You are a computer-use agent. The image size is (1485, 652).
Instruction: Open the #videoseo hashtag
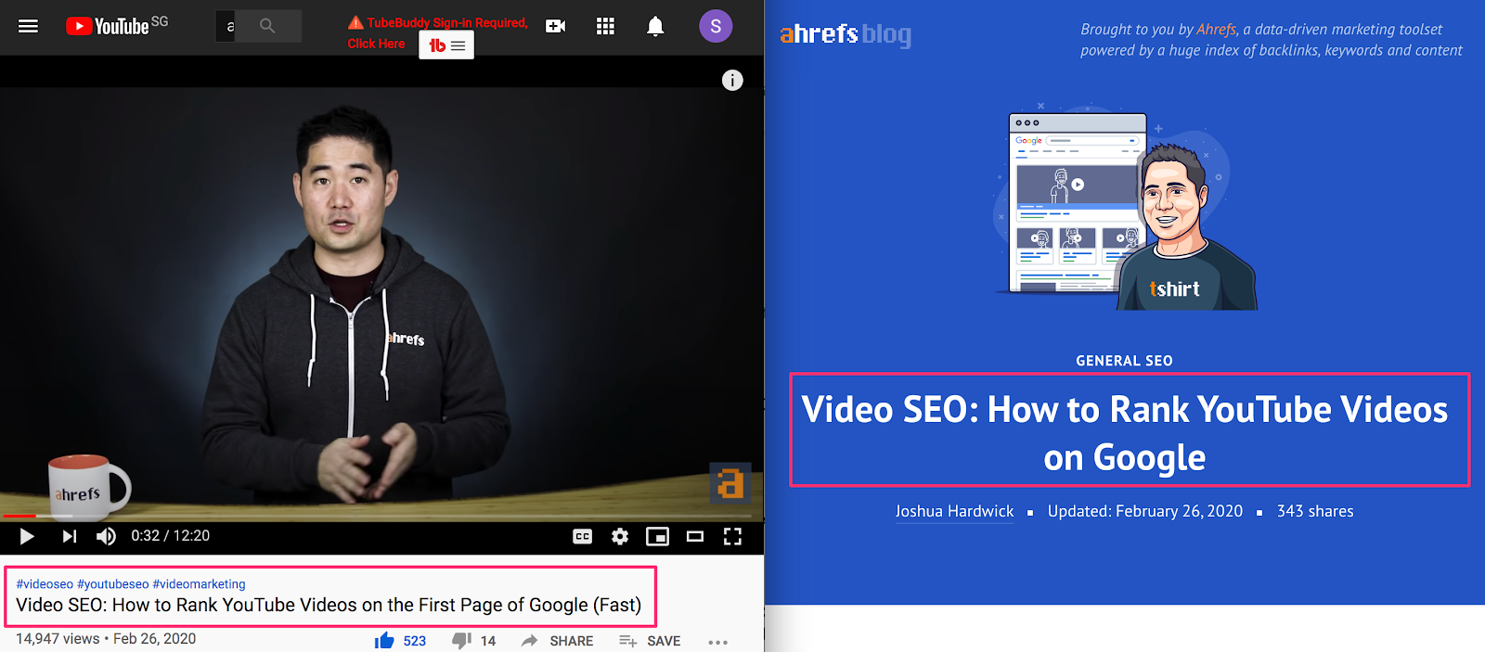click(45, 584)
